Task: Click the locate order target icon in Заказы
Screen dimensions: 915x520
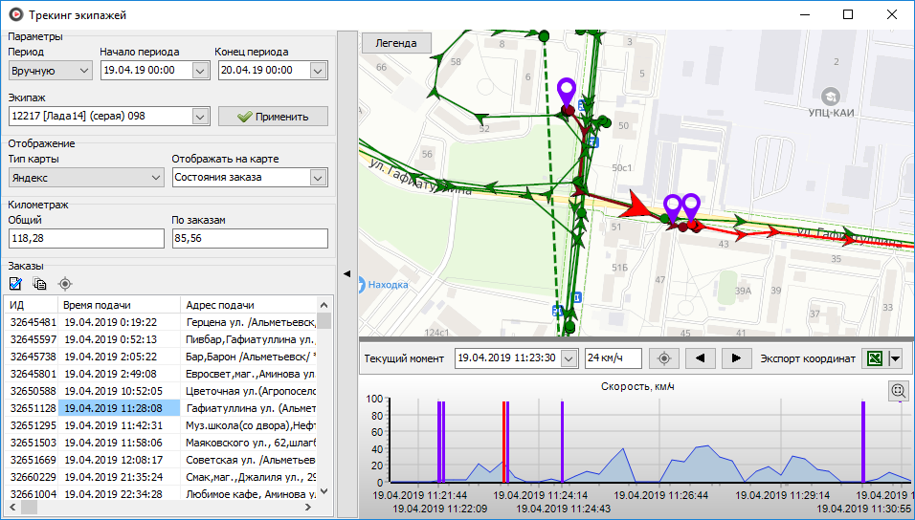Action: [x=65, y=283]
